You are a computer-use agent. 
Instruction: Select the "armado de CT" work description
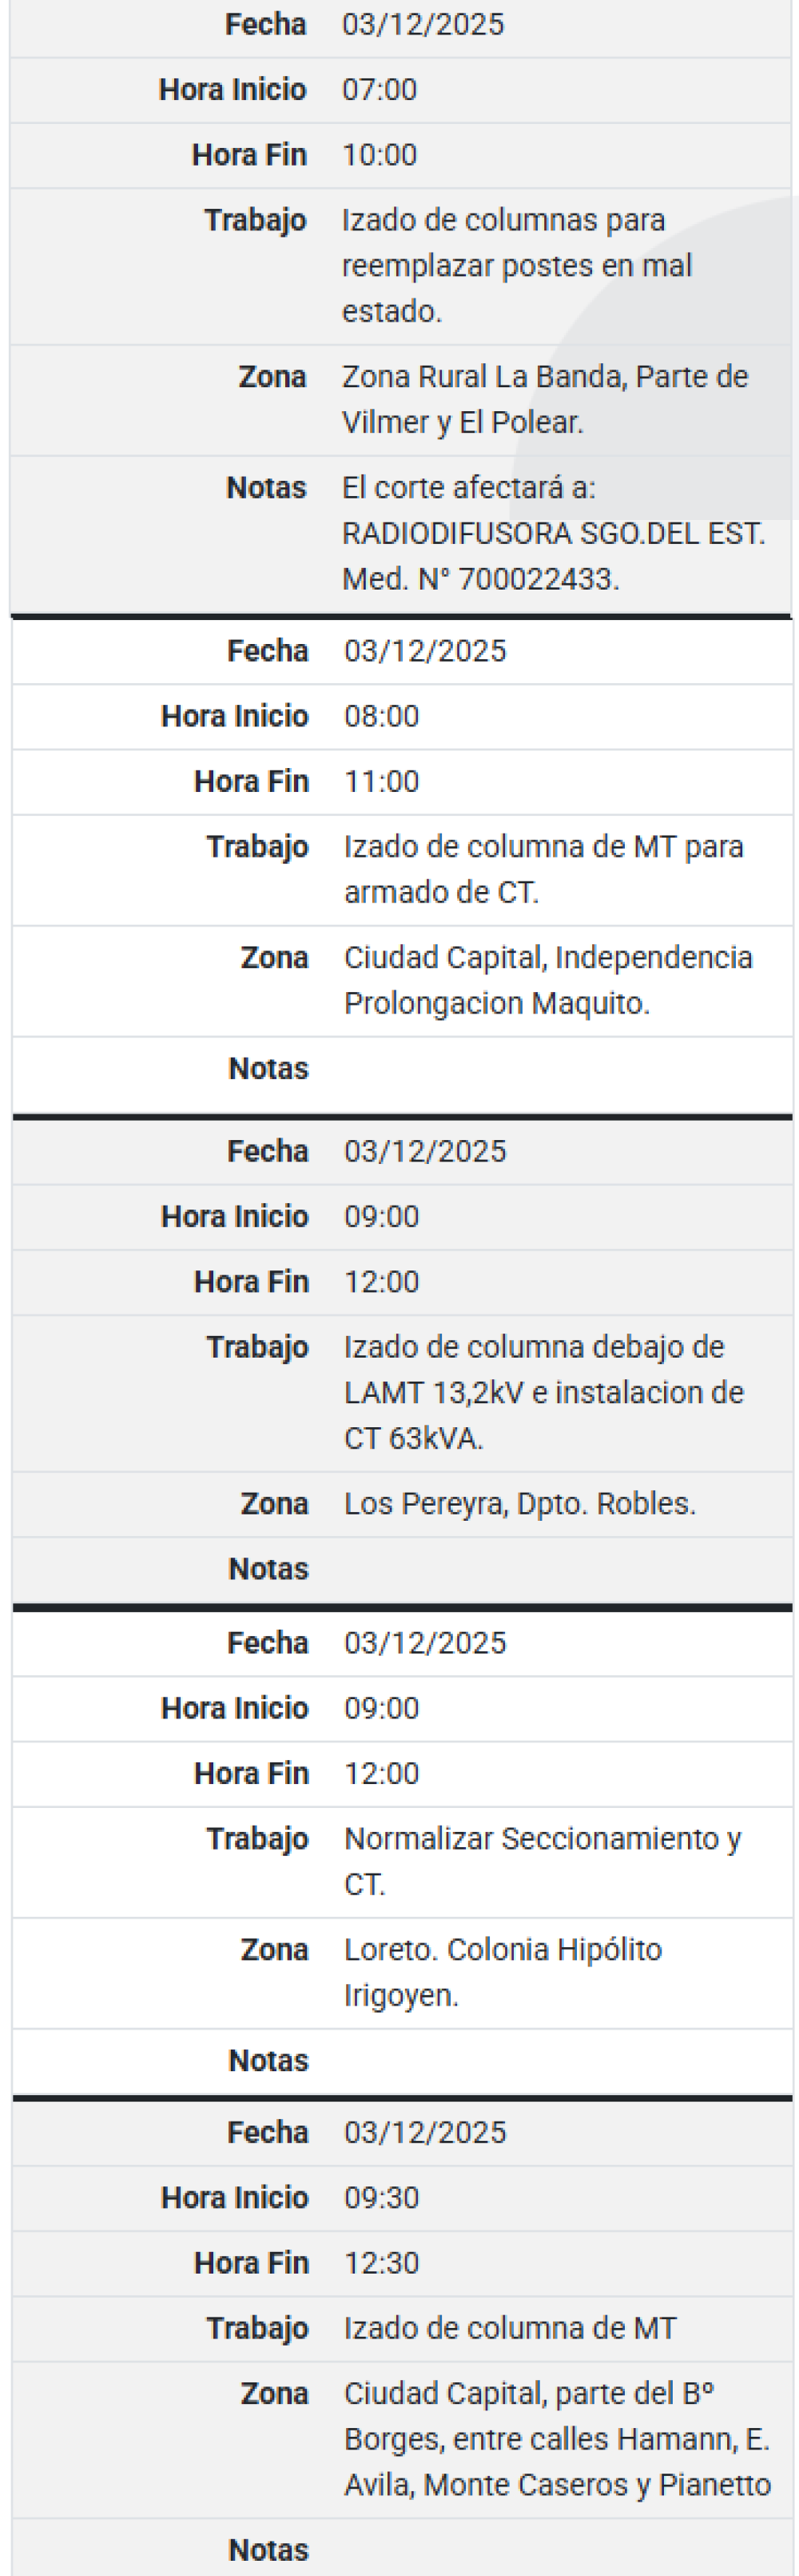coord(543,869)
